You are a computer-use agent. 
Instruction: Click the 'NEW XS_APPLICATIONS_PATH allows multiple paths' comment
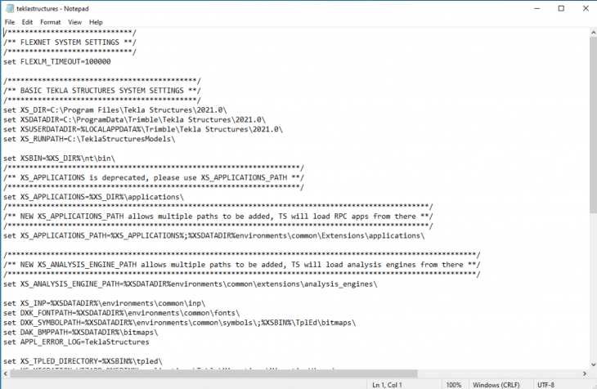pos(218,217)
